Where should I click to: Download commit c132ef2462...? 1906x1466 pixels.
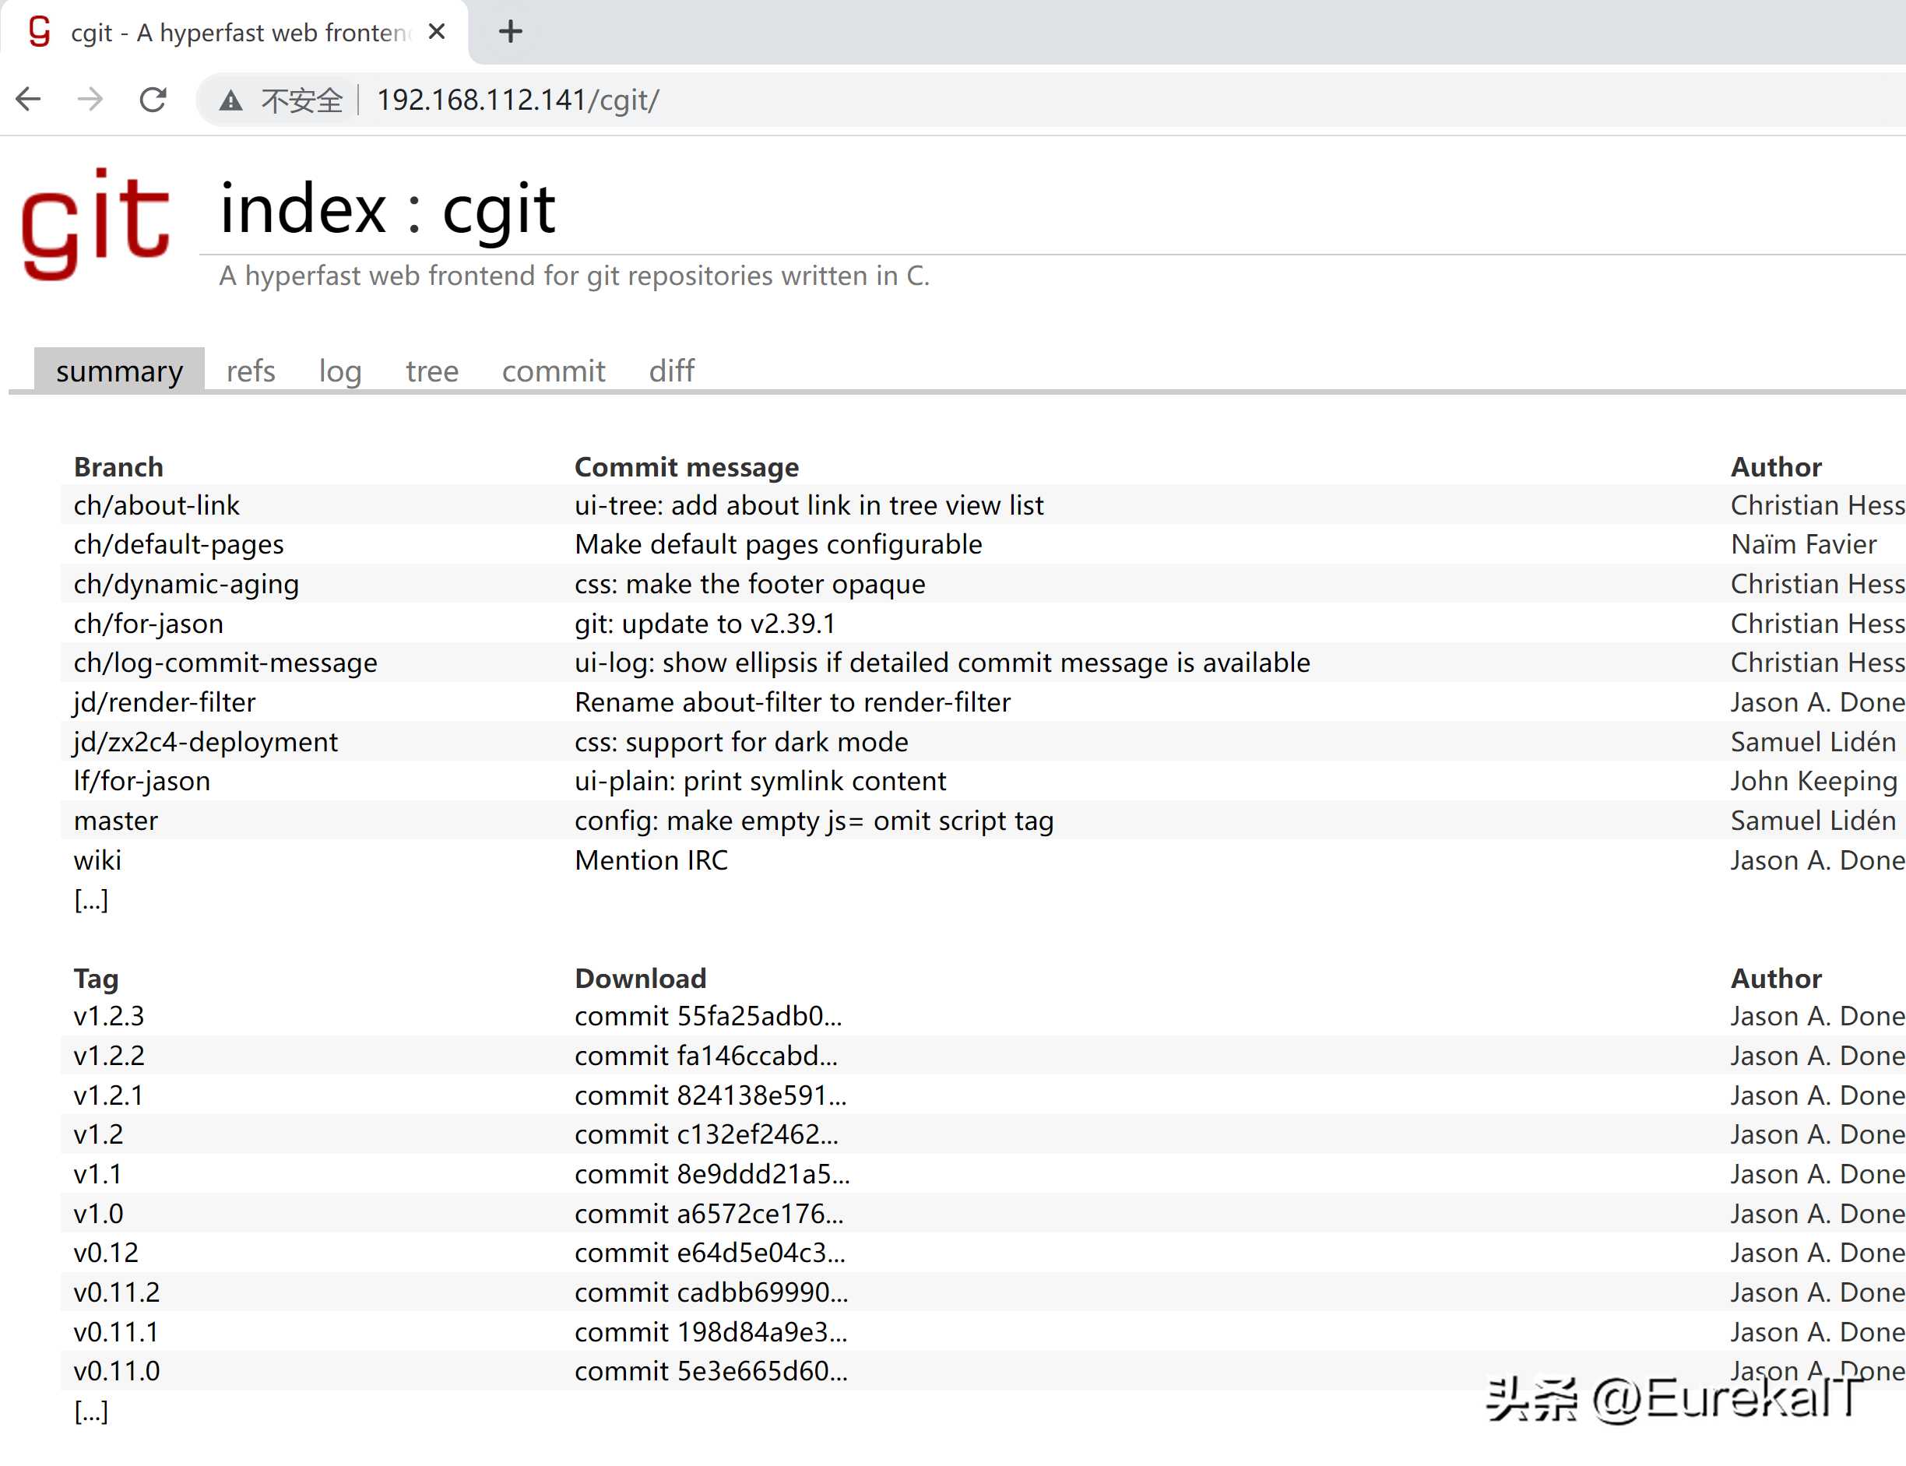(706, 1134)
